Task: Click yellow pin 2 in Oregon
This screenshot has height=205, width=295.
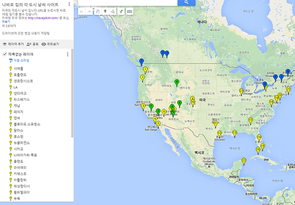Action: pos(143,78)
